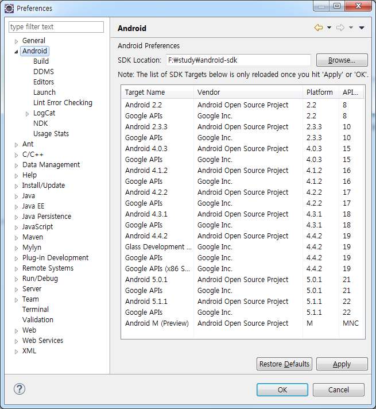
Task: Click the SDK Location text field
Action: [x=238, y=60]
